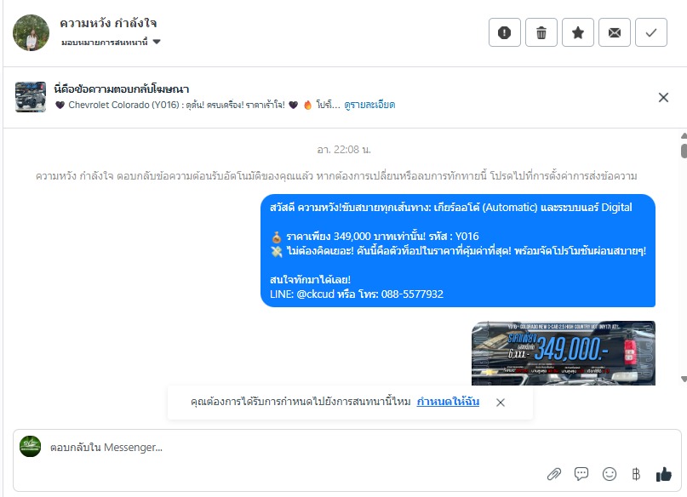This screenshot has height=497, width=687.
Task: Click the ดูรายละเอียด link in ad banner
Action: pyautogui.click(x=369, y=105)
